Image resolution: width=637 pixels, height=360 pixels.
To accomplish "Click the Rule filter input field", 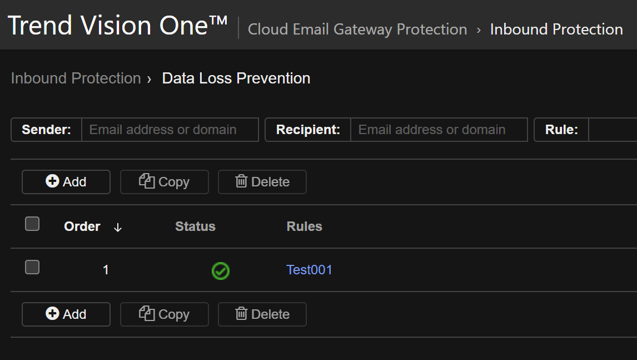I will coord(611,130).
